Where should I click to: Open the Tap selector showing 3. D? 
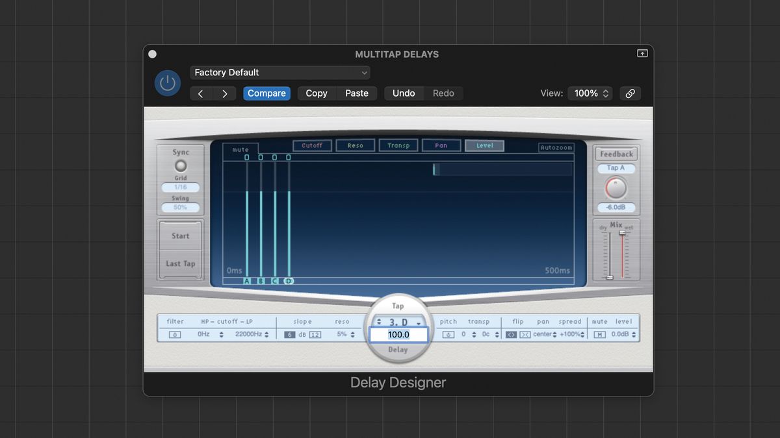pyautogui.click(x=397, y=321)
